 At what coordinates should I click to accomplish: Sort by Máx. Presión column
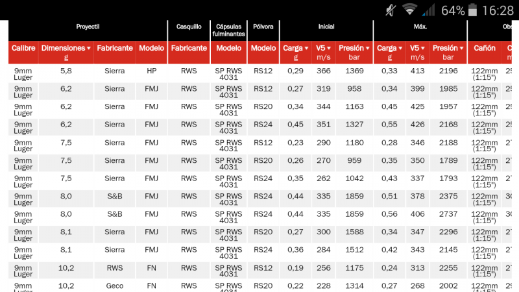[x=448, y=48]
